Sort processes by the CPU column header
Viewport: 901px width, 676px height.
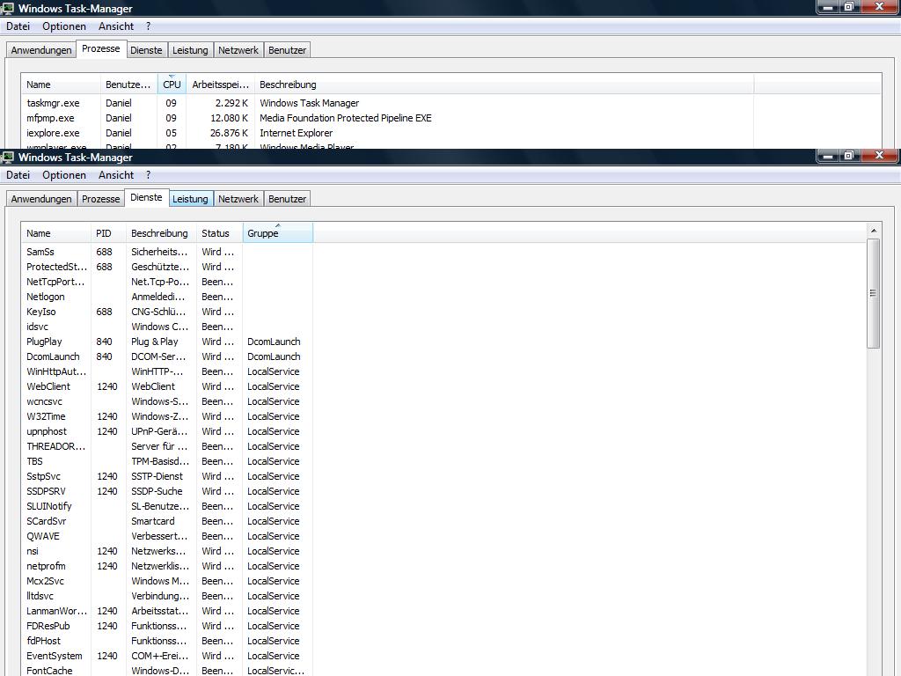coord(172,84)
